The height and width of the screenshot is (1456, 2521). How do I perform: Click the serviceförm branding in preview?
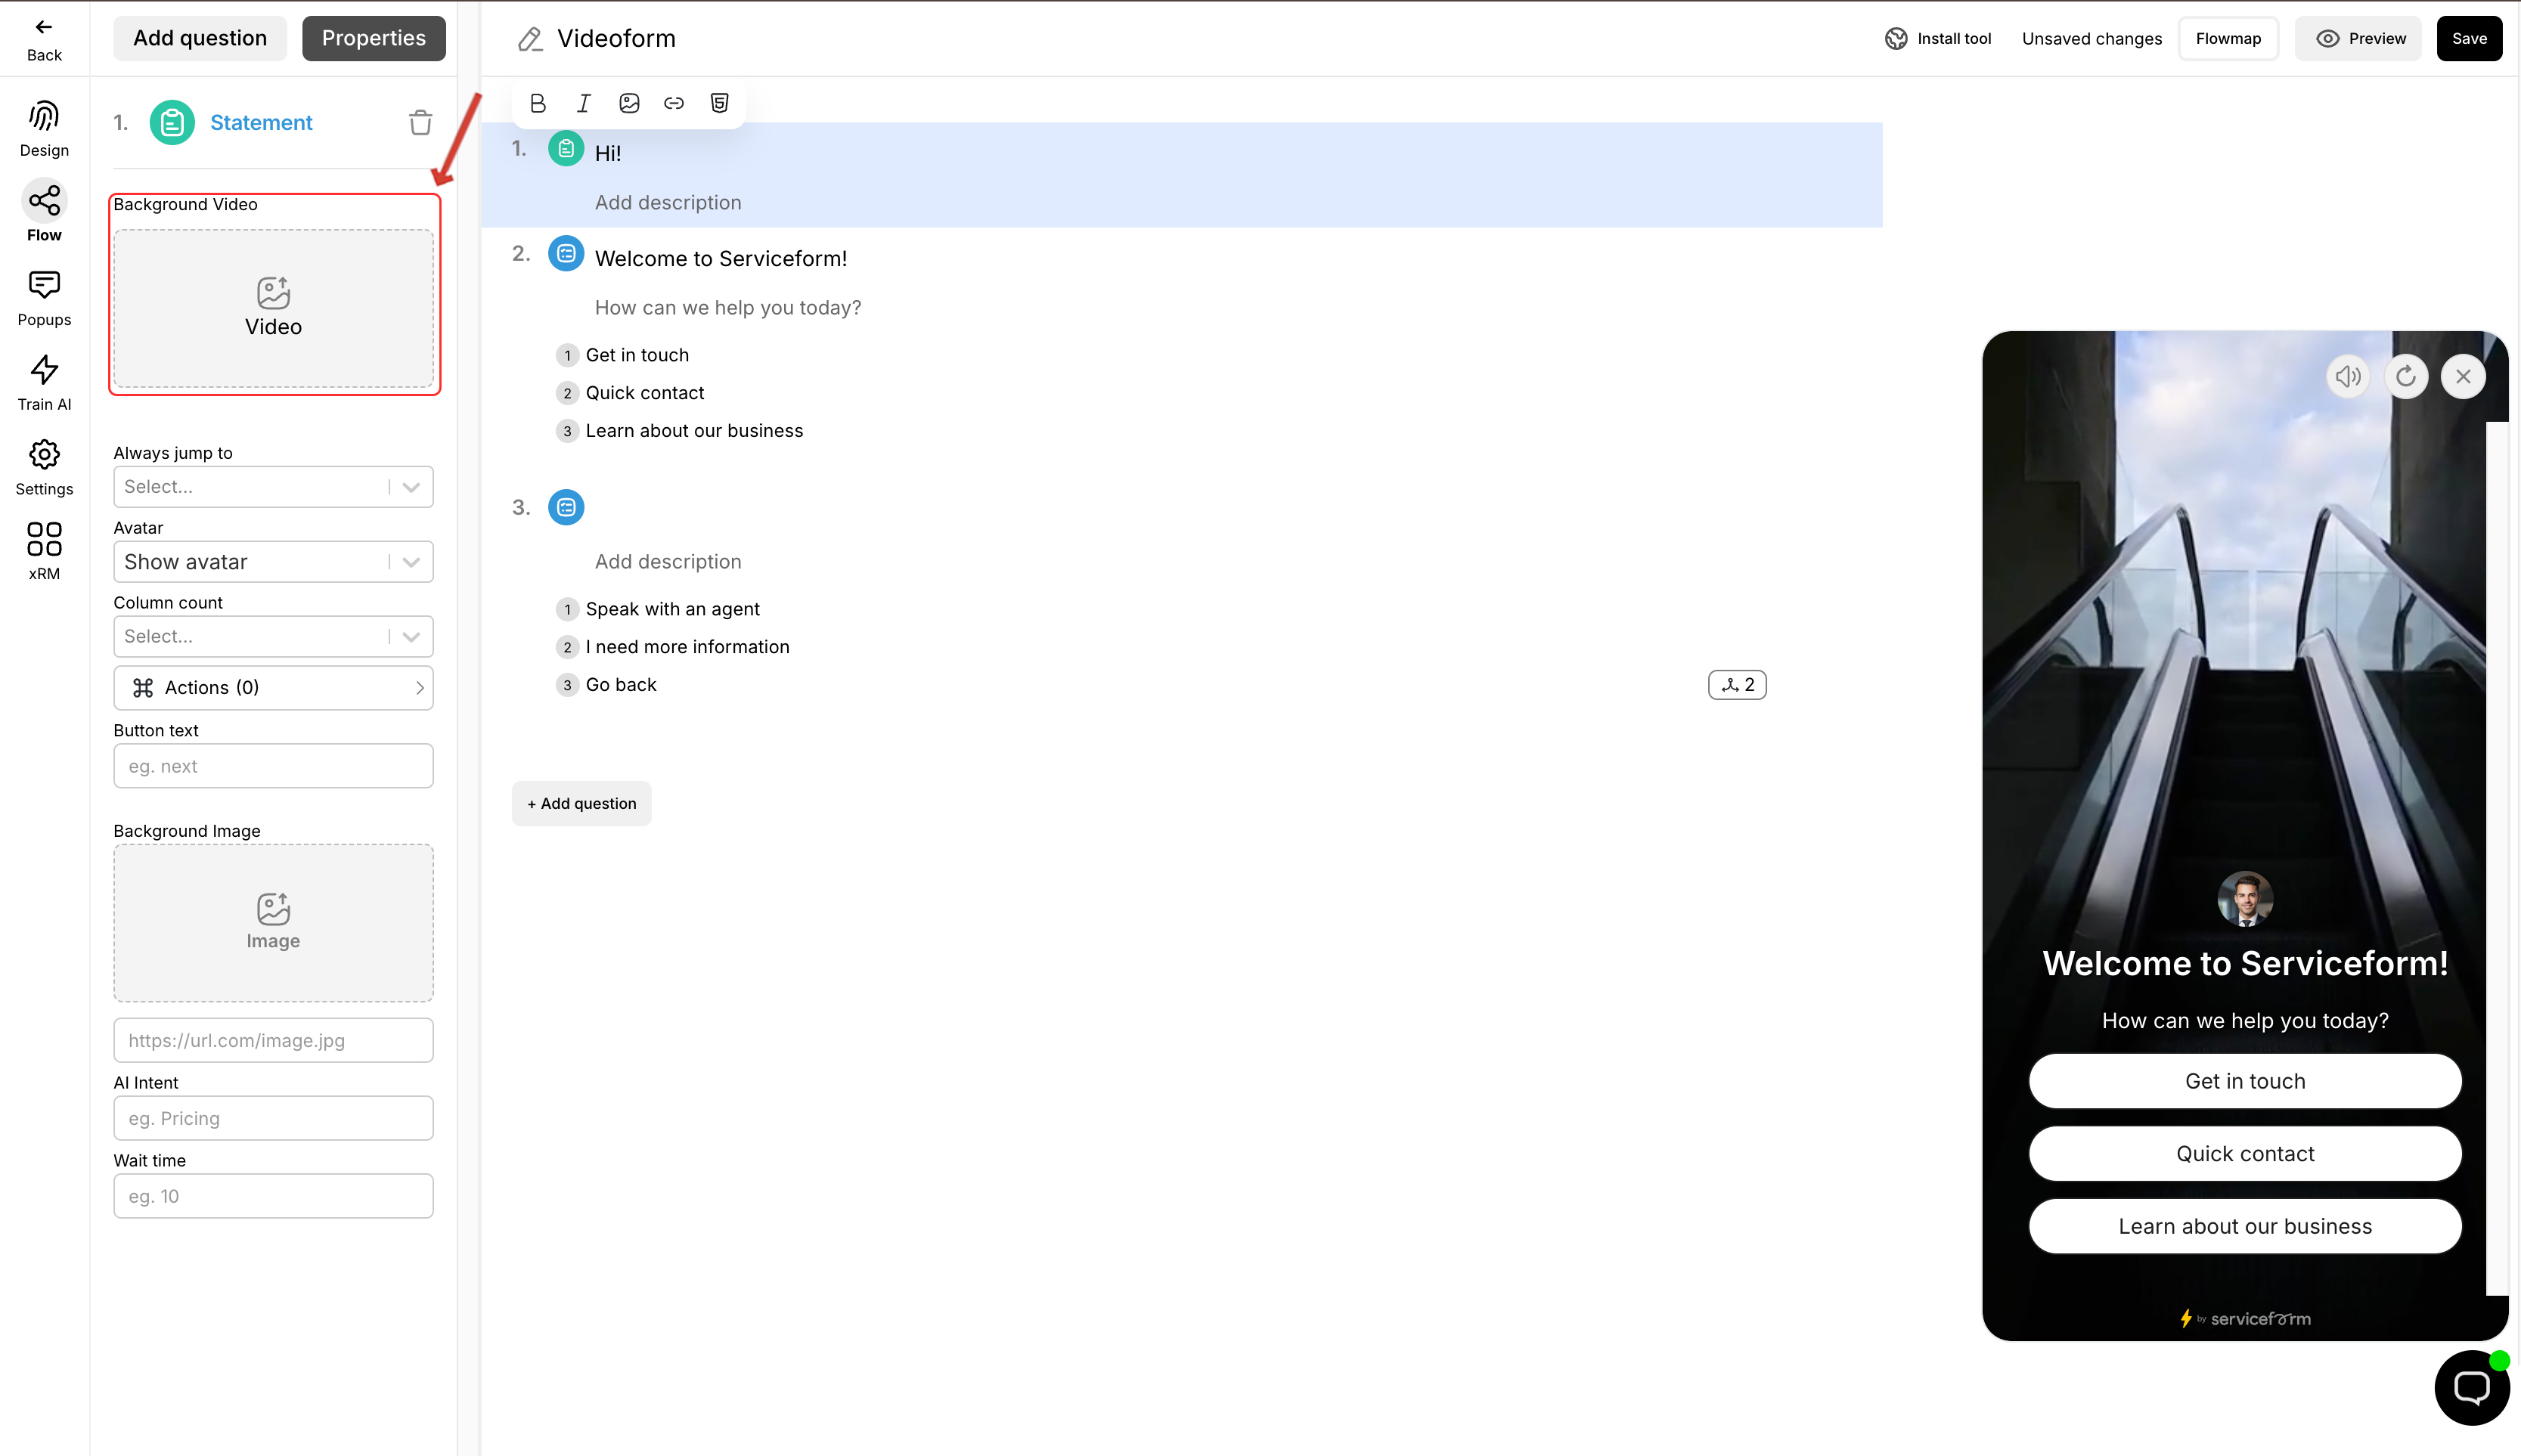pyautogui.click(x=2245, y=1319)
